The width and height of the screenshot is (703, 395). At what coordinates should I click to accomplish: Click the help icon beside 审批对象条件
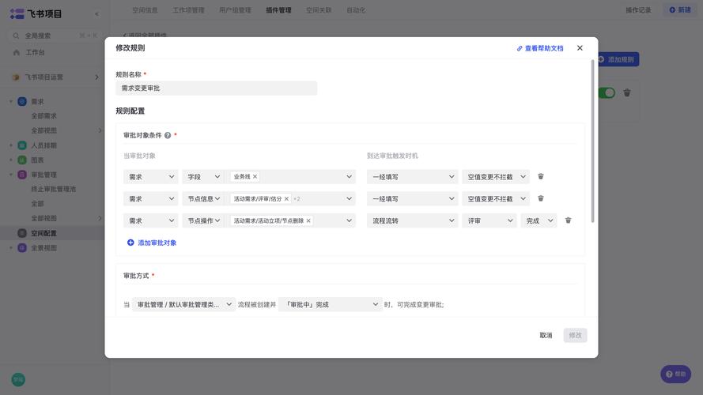click(x=168, y=135)
